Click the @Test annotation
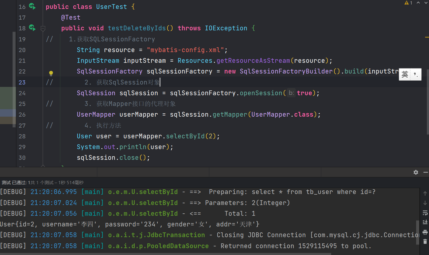The image size is (429, 255). pyautogui.click(x=71, y=18)
